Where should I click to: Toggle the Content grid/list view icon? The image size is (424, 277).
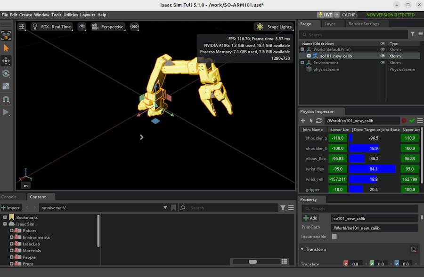pos(284,261)
